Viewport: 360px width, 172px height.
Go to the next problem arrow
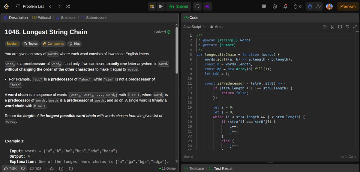coord(59,6)
